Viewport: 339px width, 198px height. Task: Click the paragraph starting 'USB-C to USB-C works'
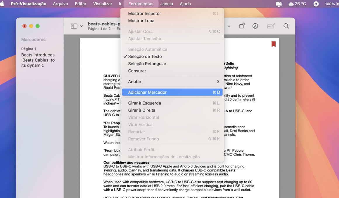(x=174, y=170)
